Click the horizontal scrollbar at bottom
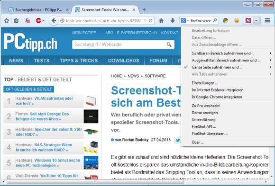This screenshot has height=186, width=275. click(95, 182)
